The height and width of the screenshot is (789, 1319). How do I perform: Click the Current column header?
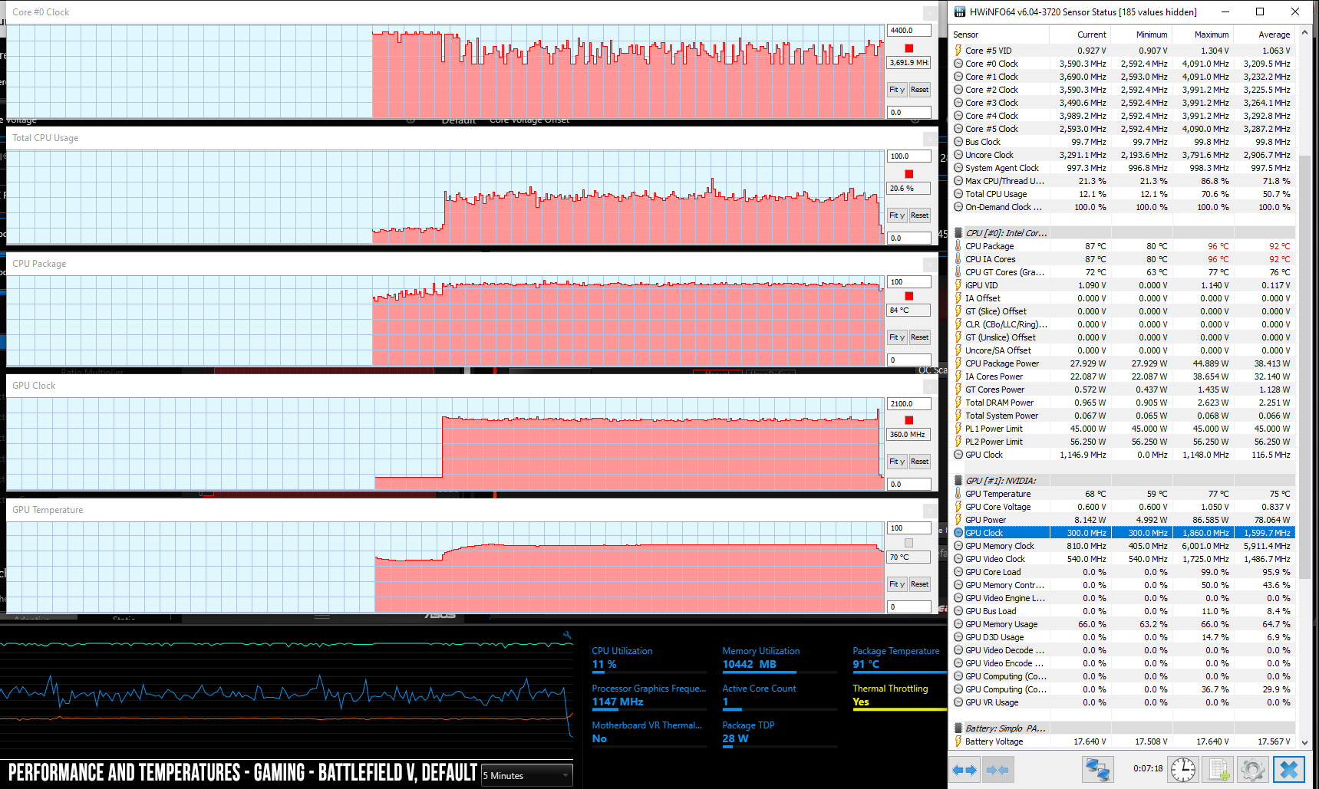point(1080,35)
